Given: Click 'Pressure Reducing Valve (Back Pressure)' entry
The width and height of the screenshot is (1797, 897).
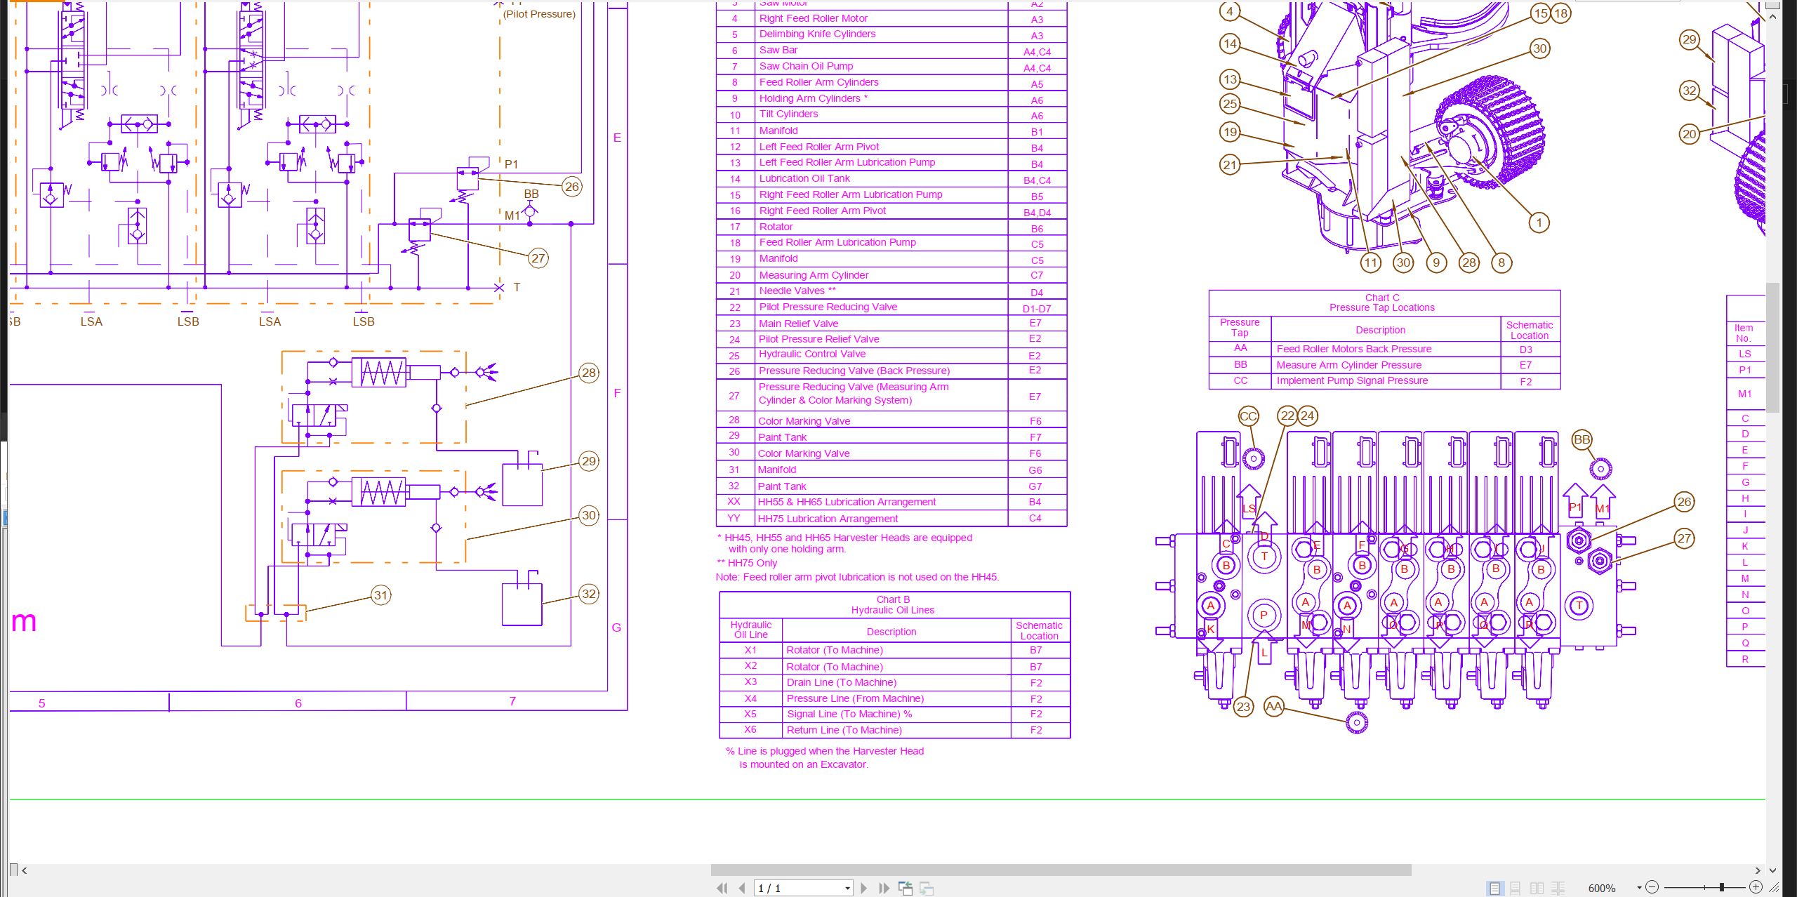Looking at the screenshot, I should pyautogui.click(x=854, y=371).
